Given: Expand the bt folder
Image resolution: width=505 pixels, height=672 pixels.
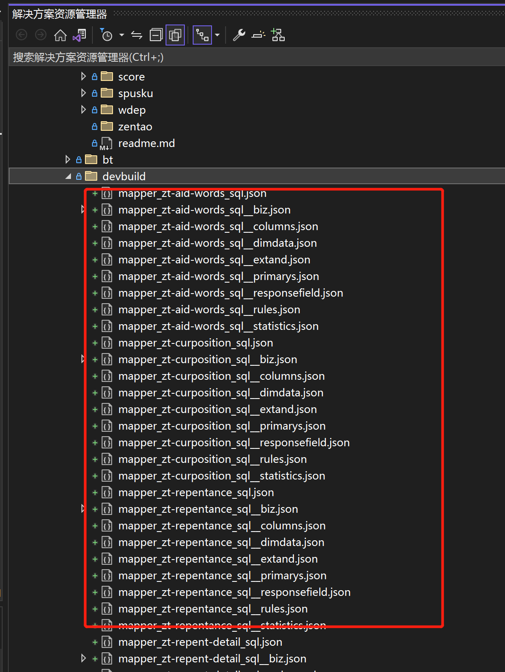Looking at the screenshot, I should [x=68, y=160].
